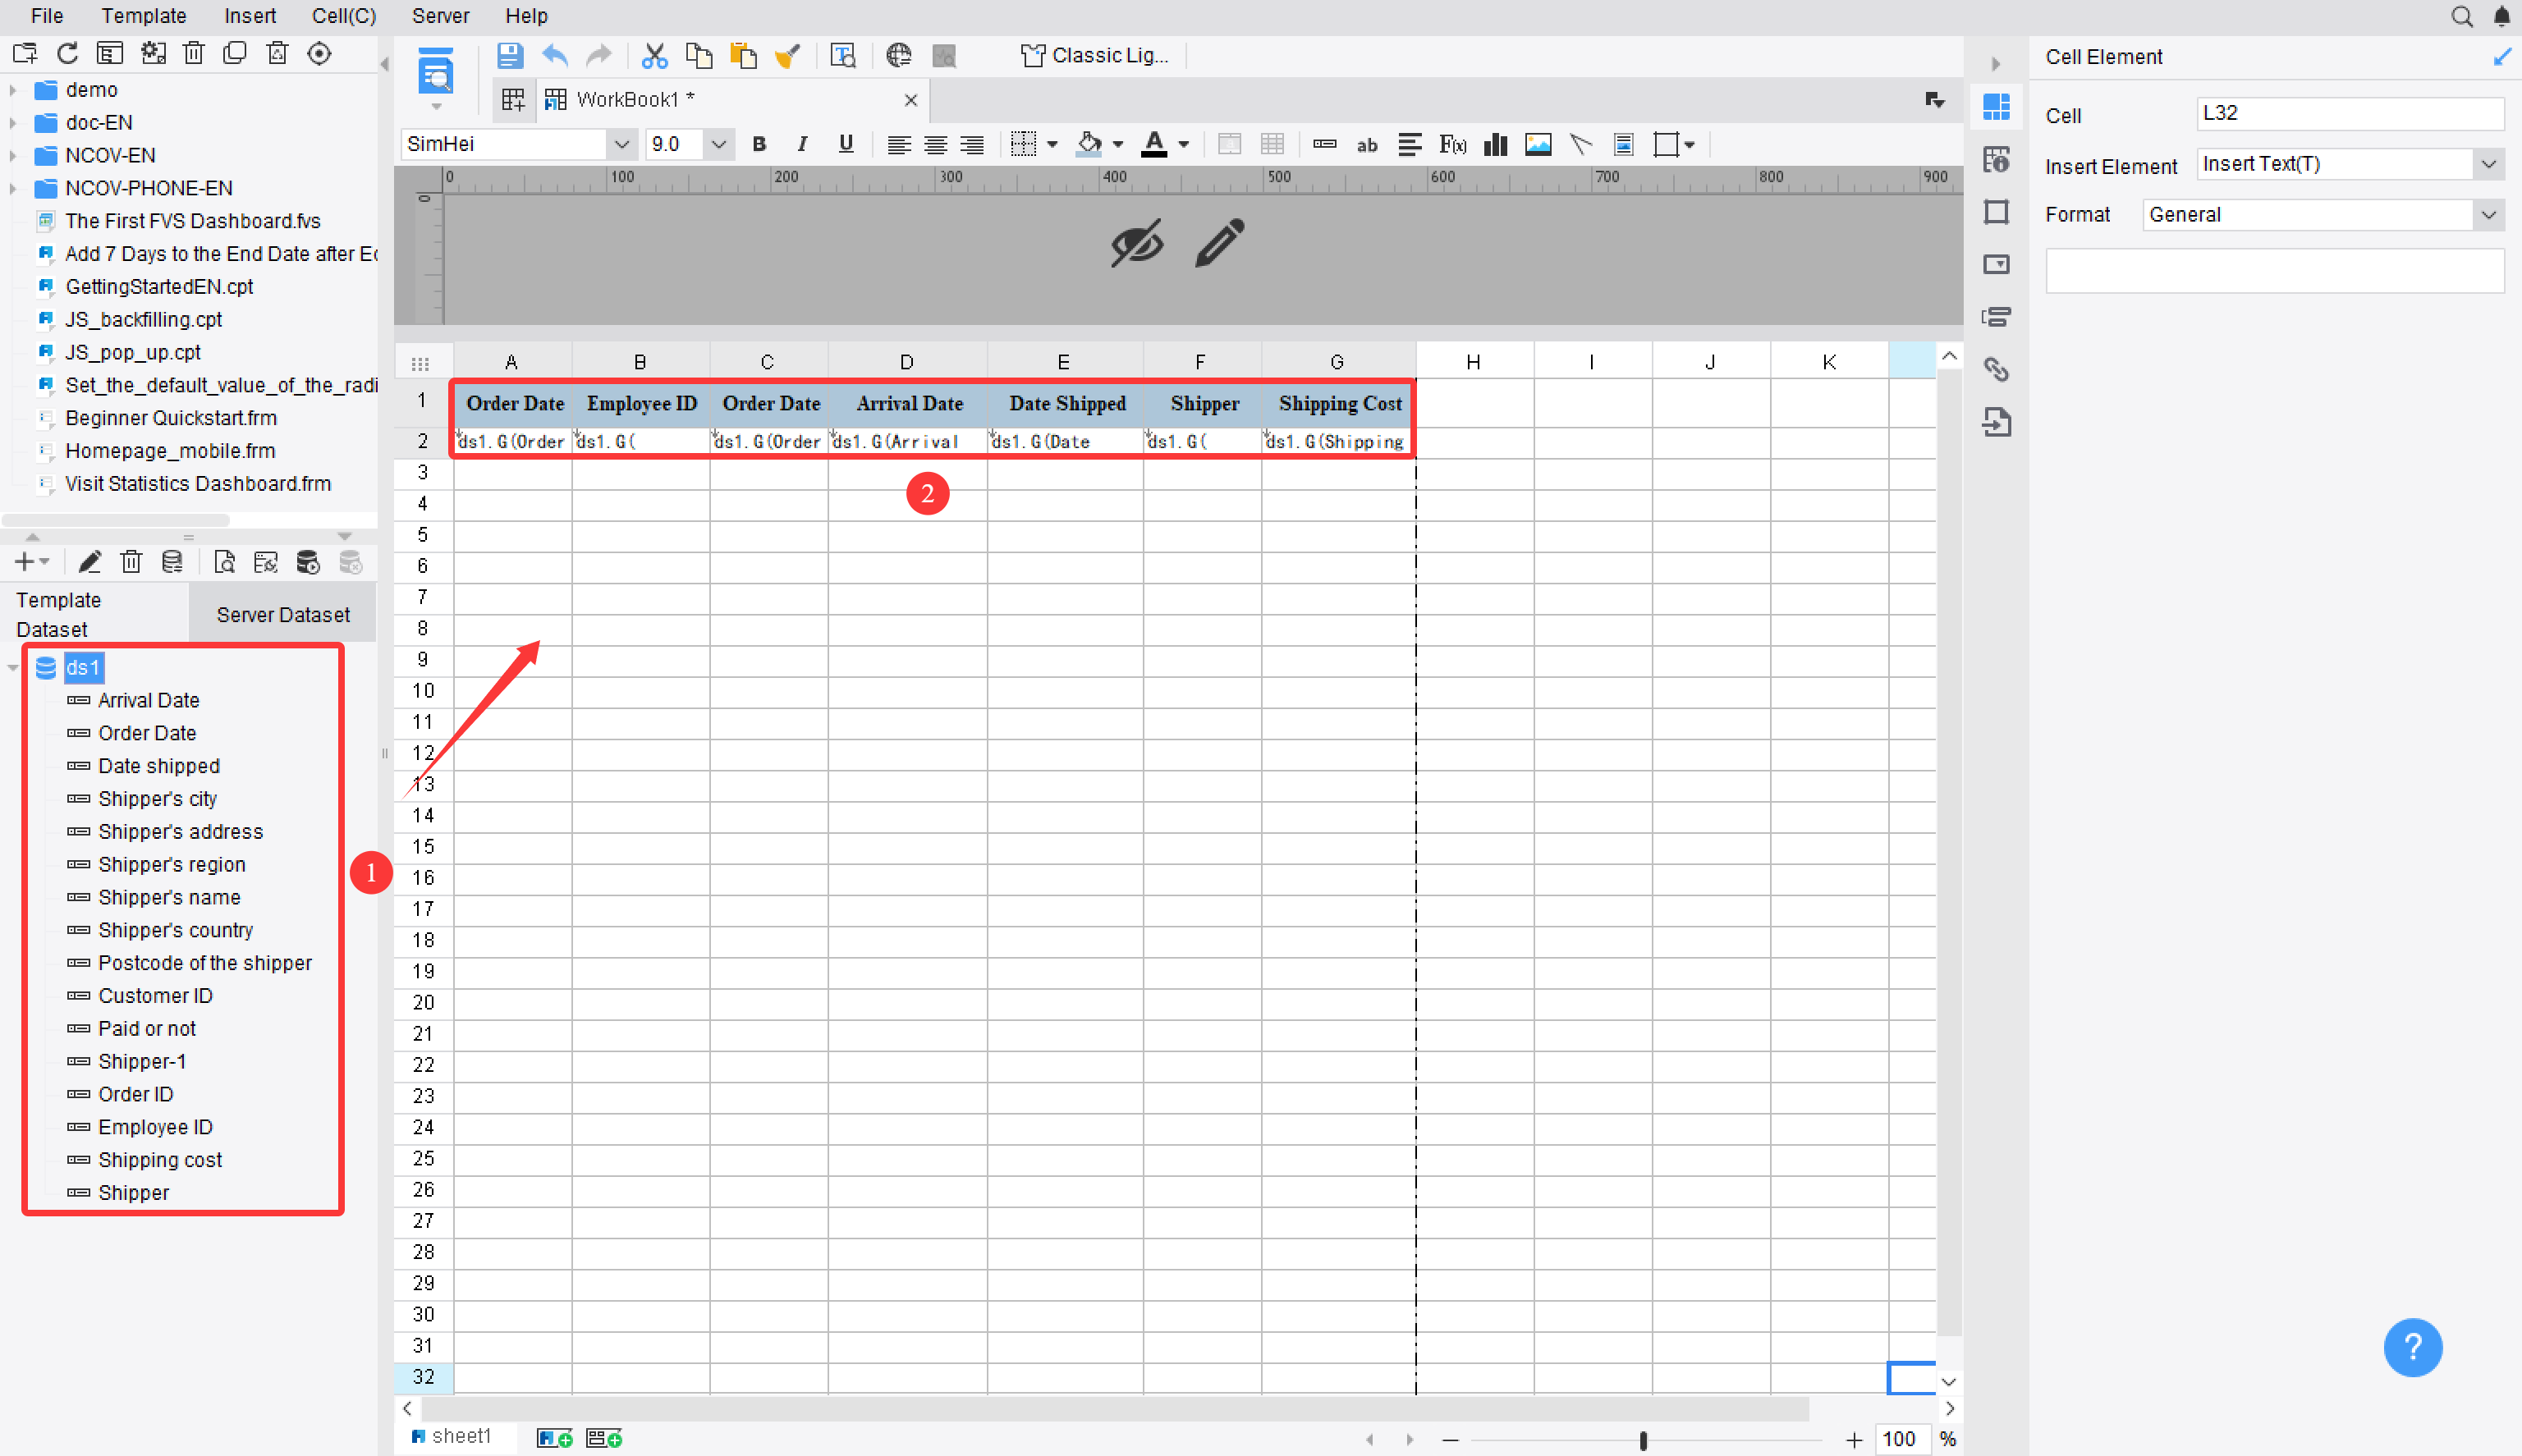This screenshot has height=1456, width=2522.
Task: Open the Cell(C) menu
Action: tap(344, 16)
